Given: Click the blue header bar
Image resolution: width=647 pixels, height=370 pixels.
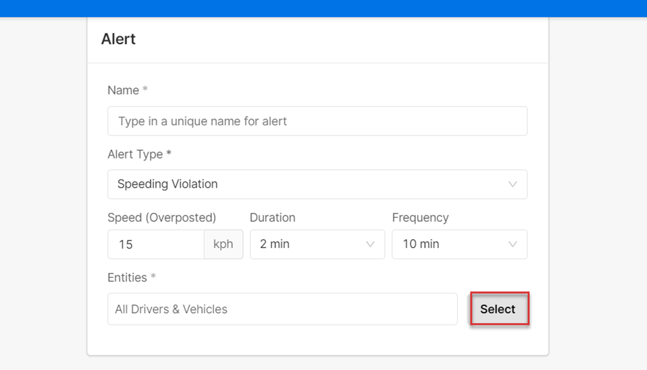Looking at the screenshot, I should coord(323,8).
